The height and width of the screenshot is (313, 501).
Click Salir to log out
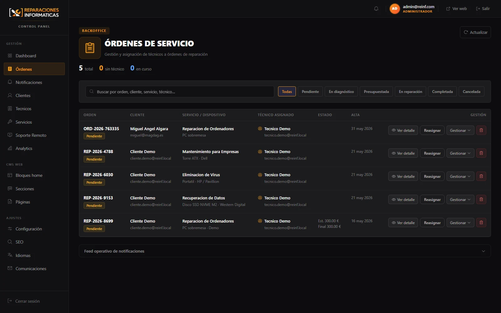[x=483, y=9]
